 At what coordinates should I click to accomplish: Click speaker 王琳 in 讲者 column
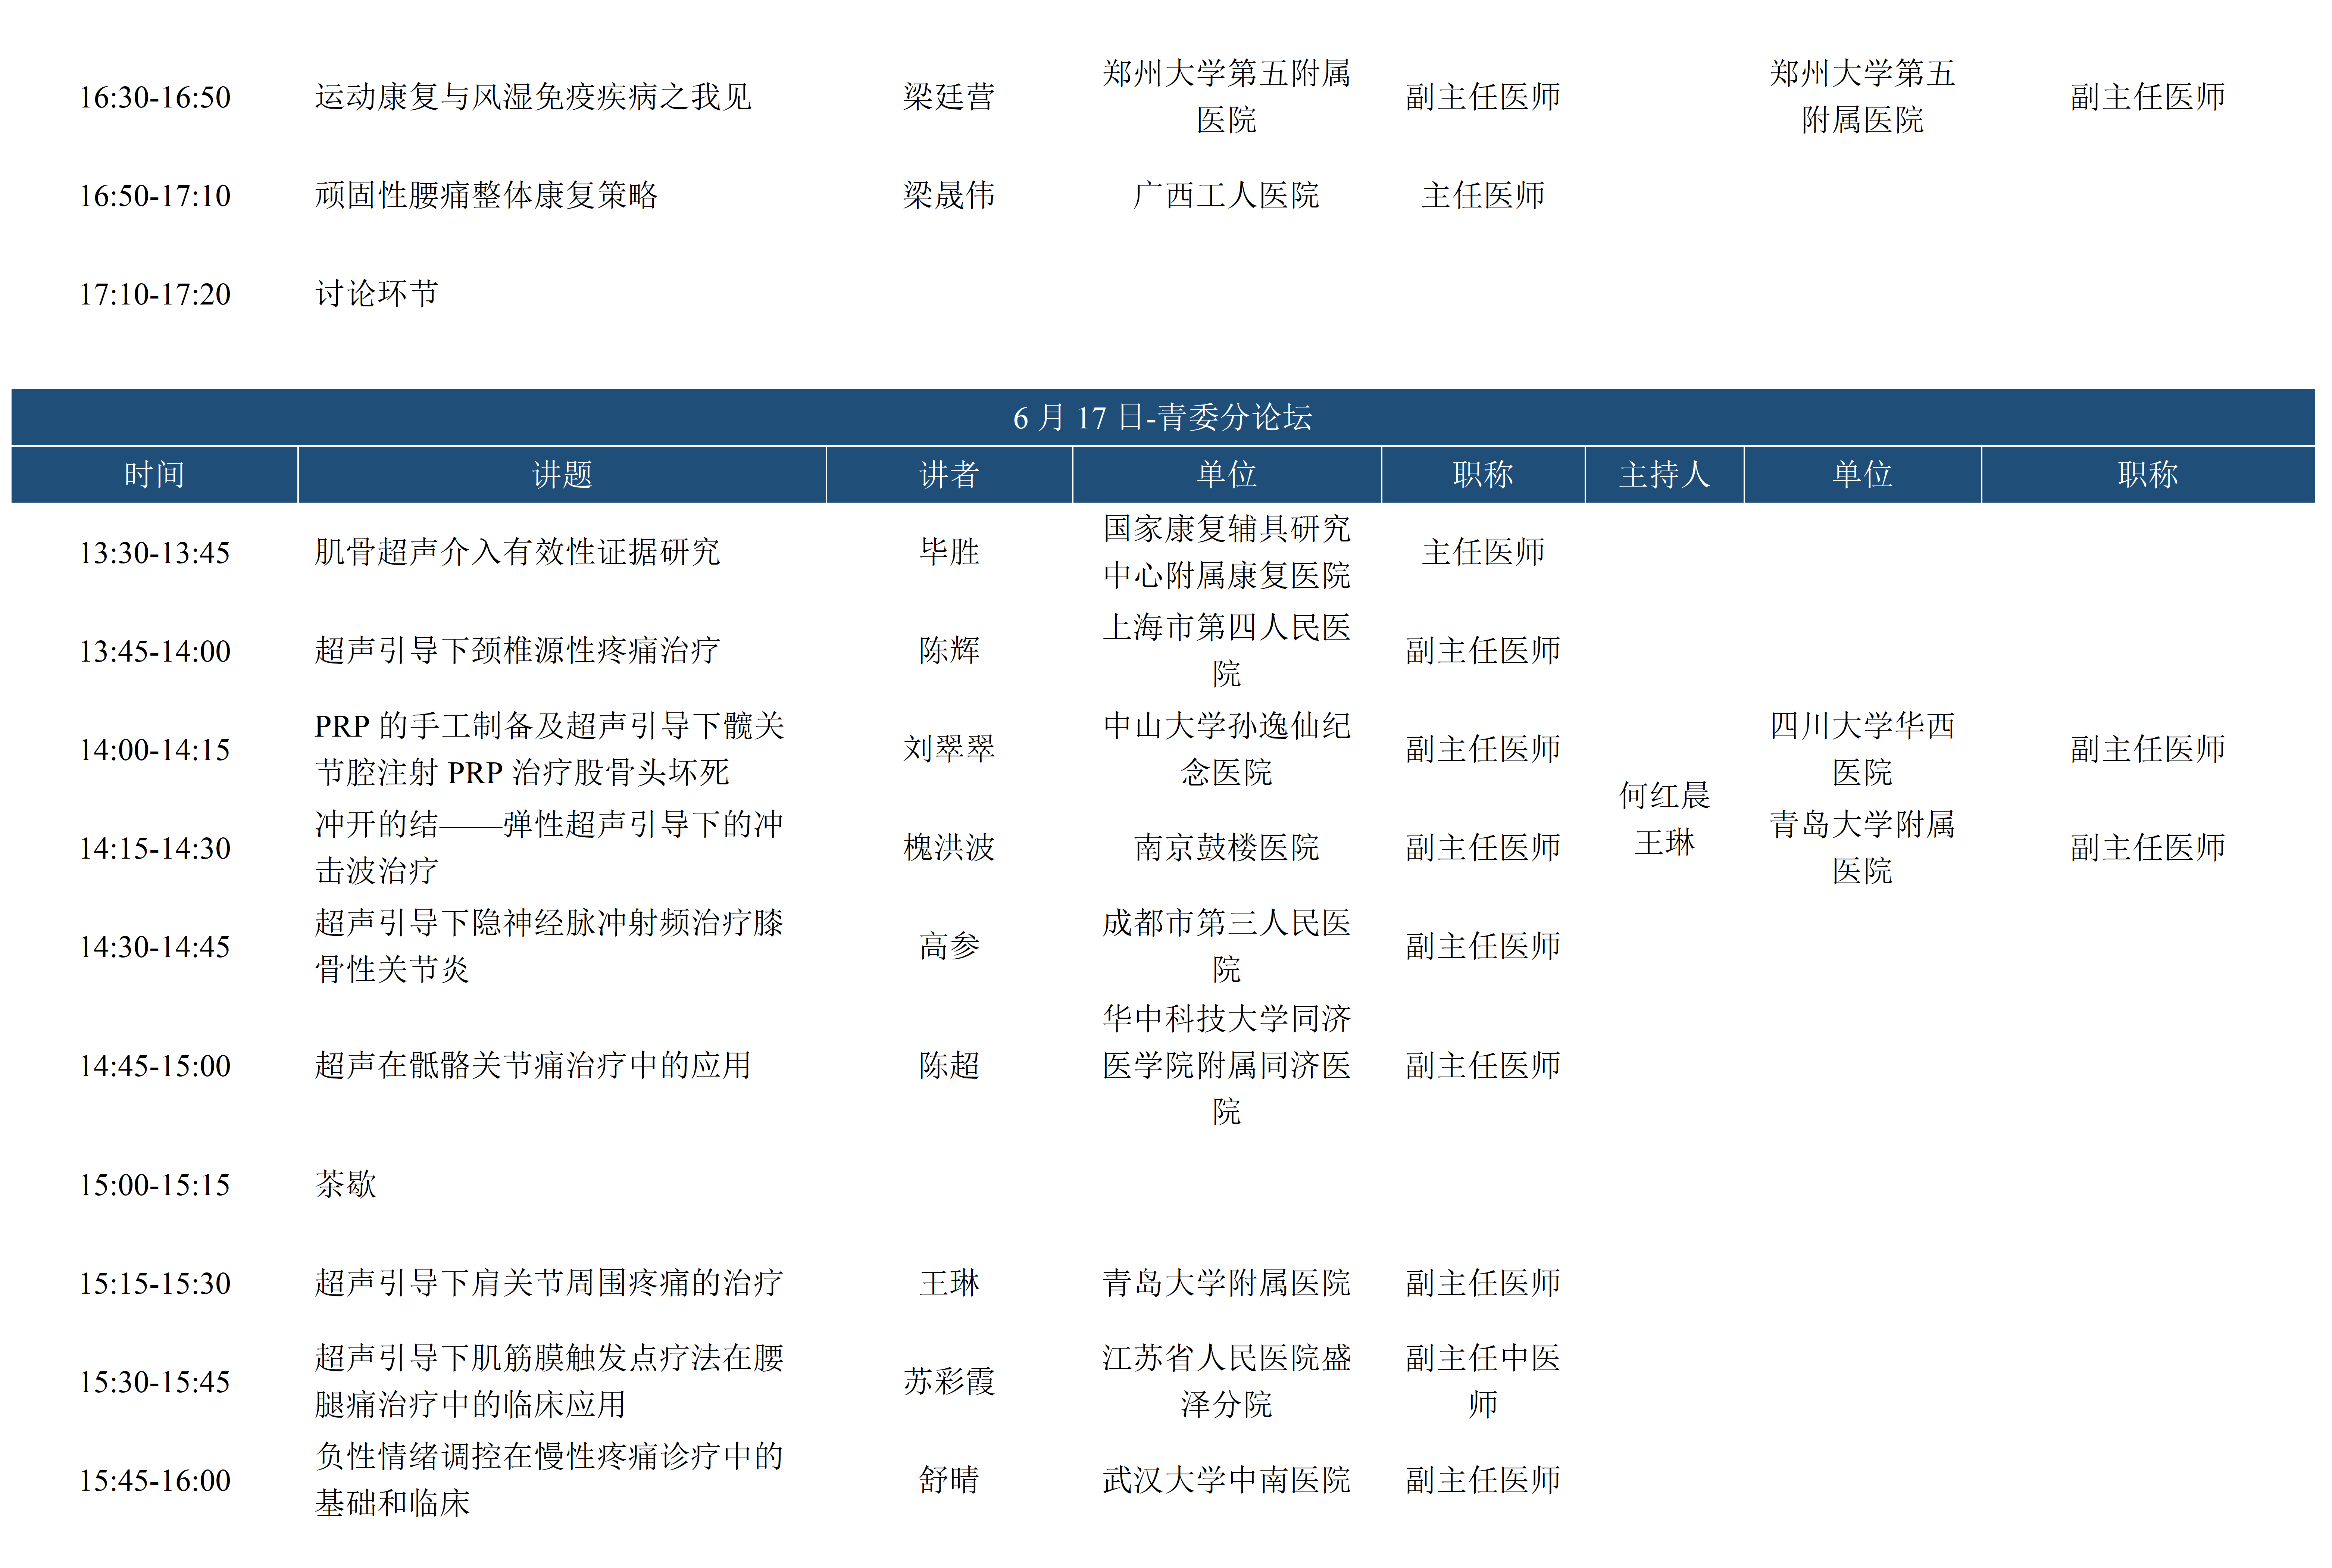[x=949, y=1282]
